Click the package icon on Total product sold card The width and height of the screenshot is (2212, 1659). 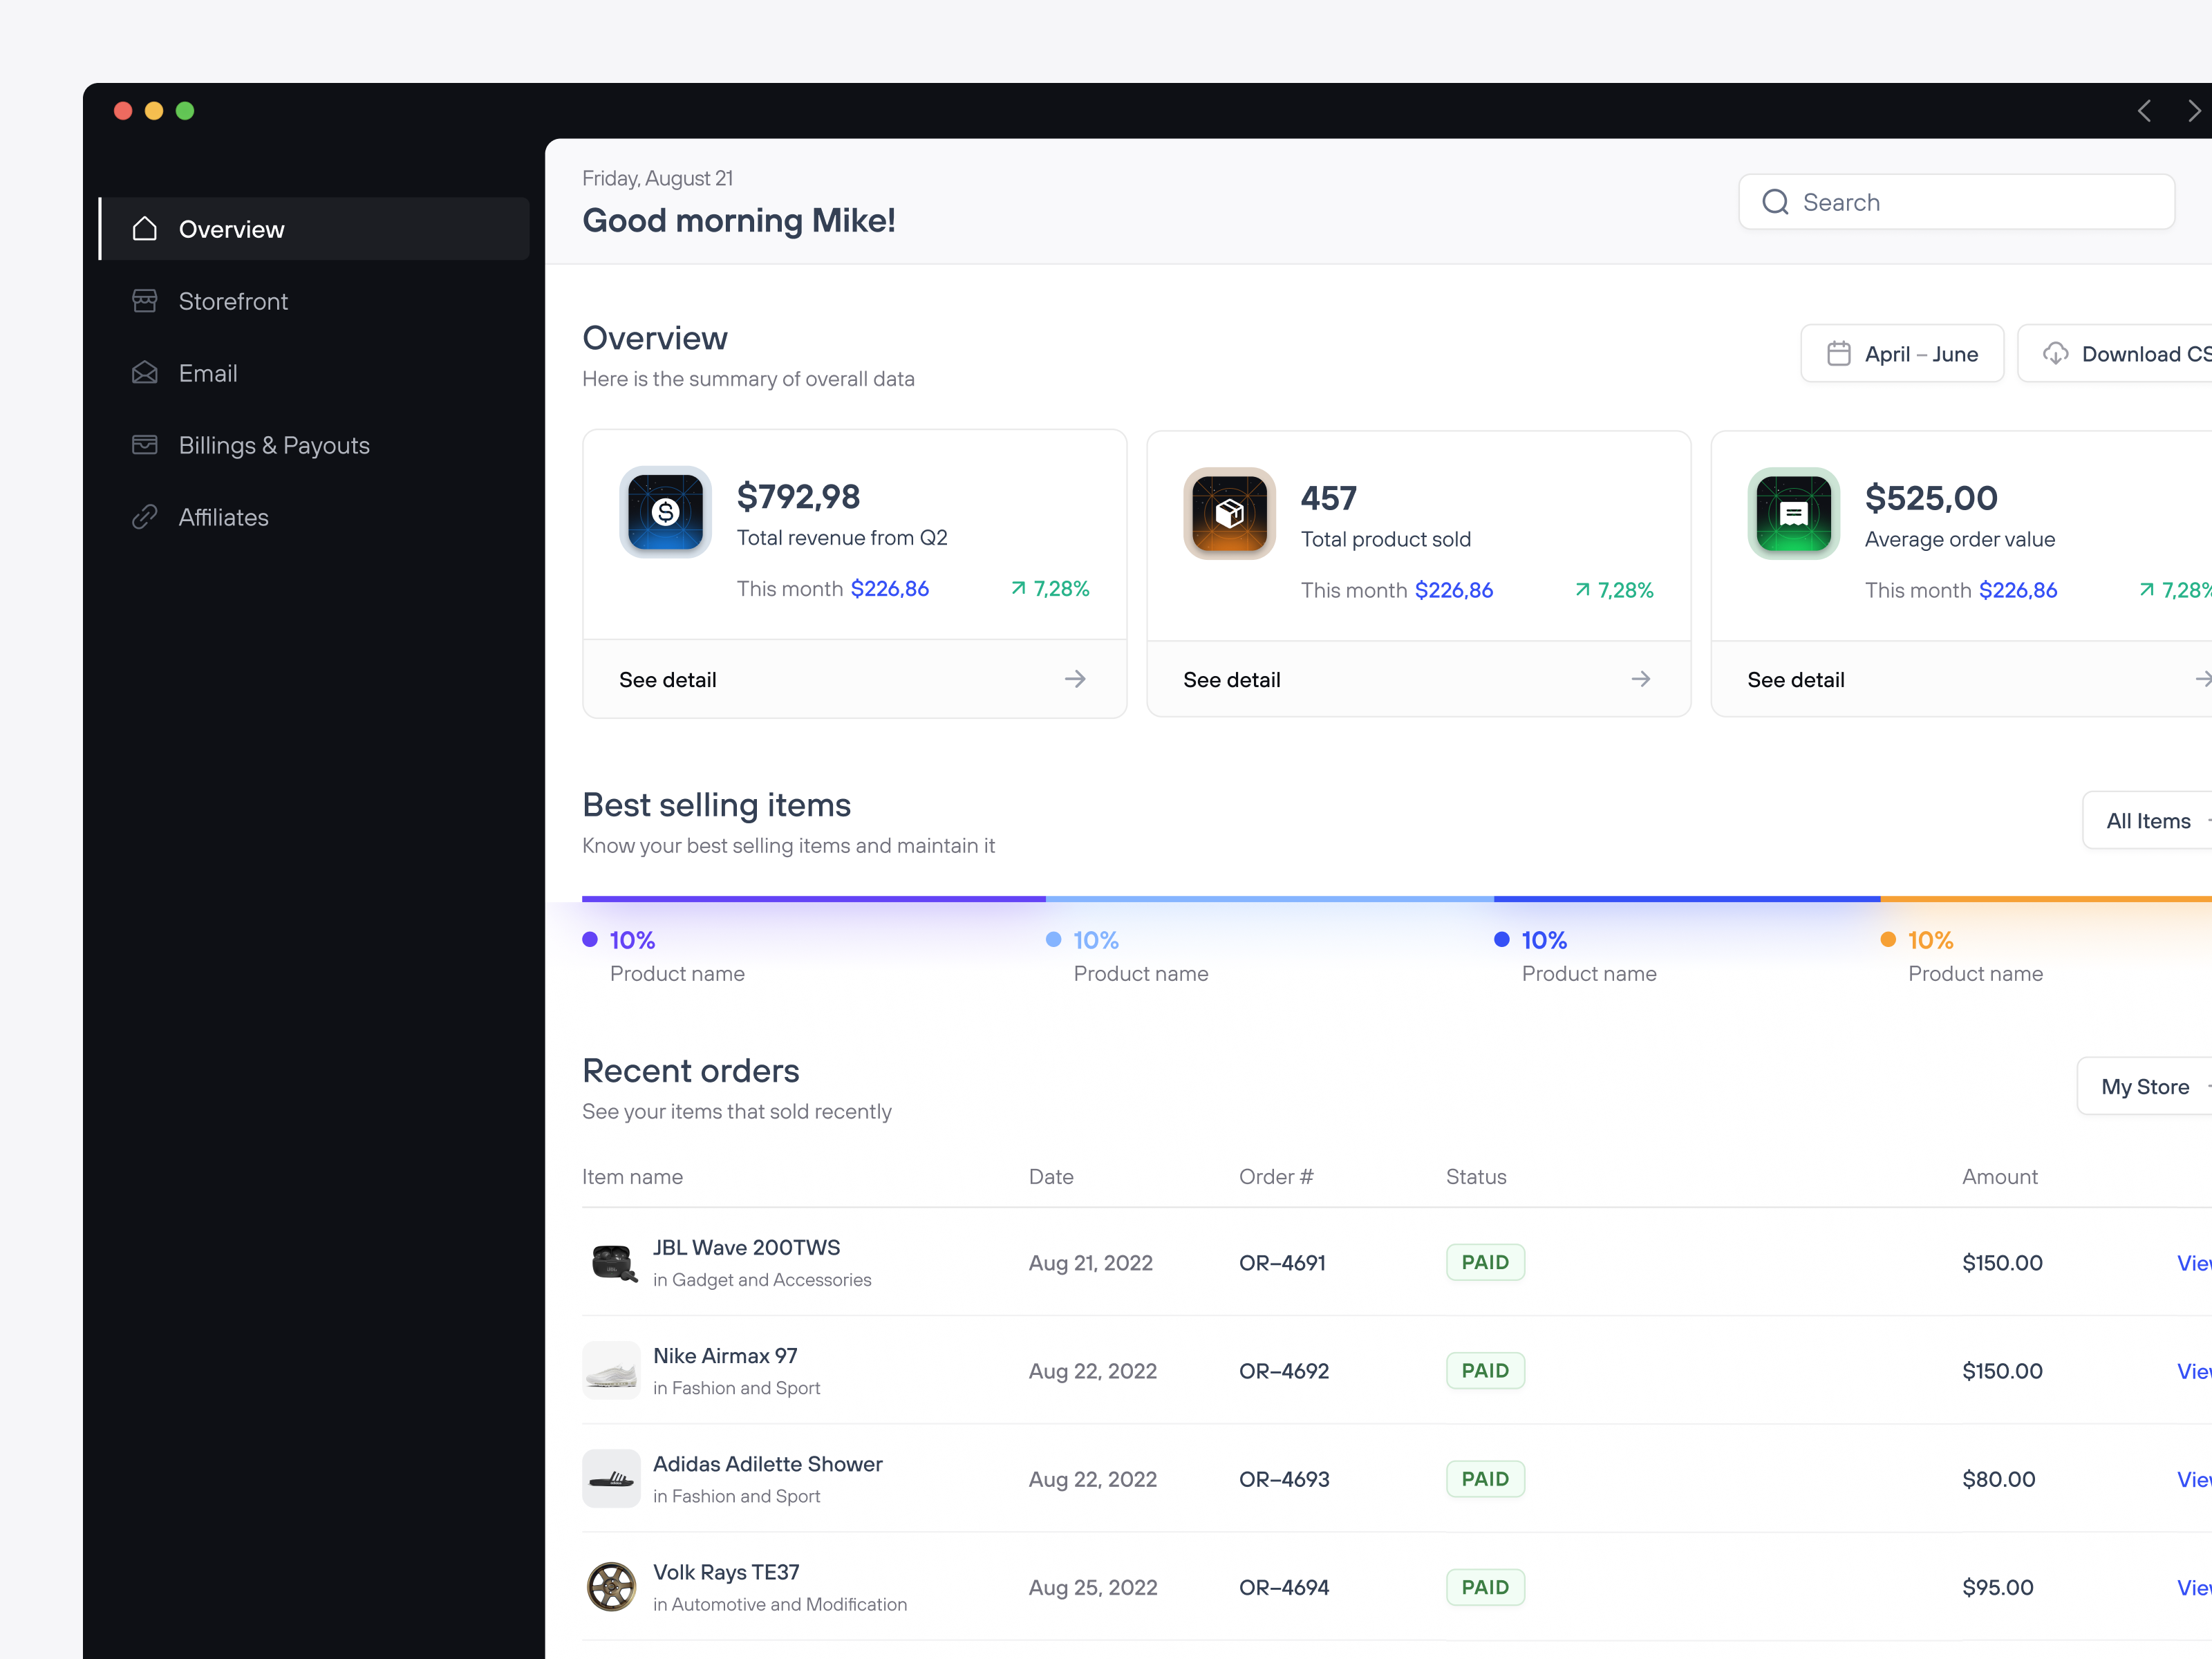[1229, 514]
